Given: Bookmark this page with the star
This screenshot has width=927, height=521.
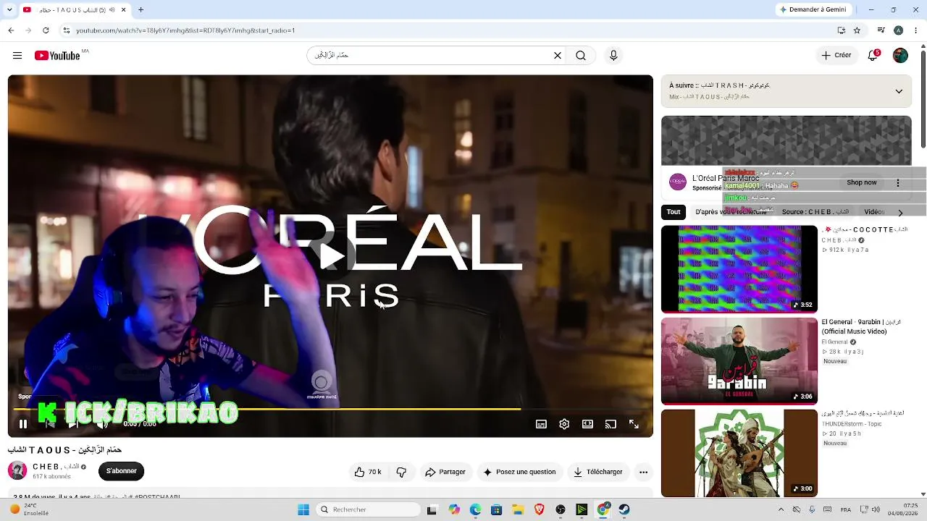Looking at the screenshot, I should 857,30.
